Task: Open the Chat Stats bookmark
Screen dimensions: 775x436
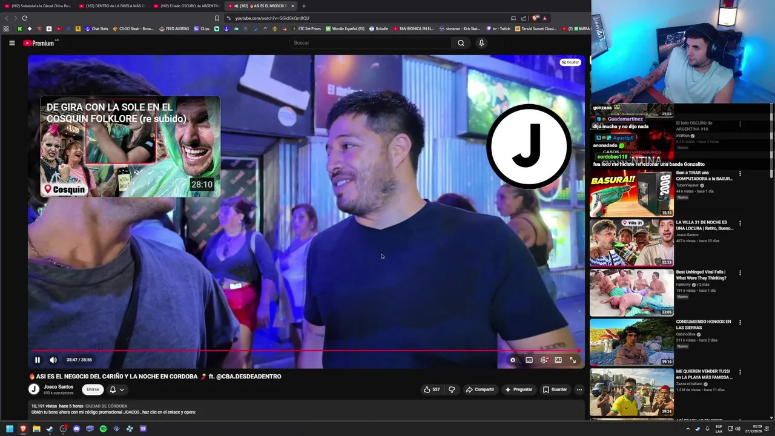Action: (x=97, y=28)
